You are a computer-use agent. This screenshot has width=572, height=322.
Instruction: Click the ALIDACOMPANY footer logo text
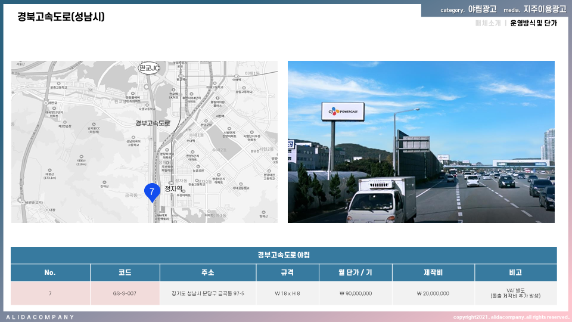pos(41,317)
